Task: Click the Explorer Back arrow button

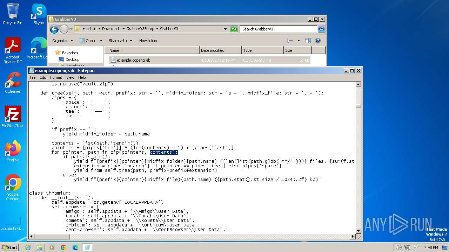Action: pos(54,29)
